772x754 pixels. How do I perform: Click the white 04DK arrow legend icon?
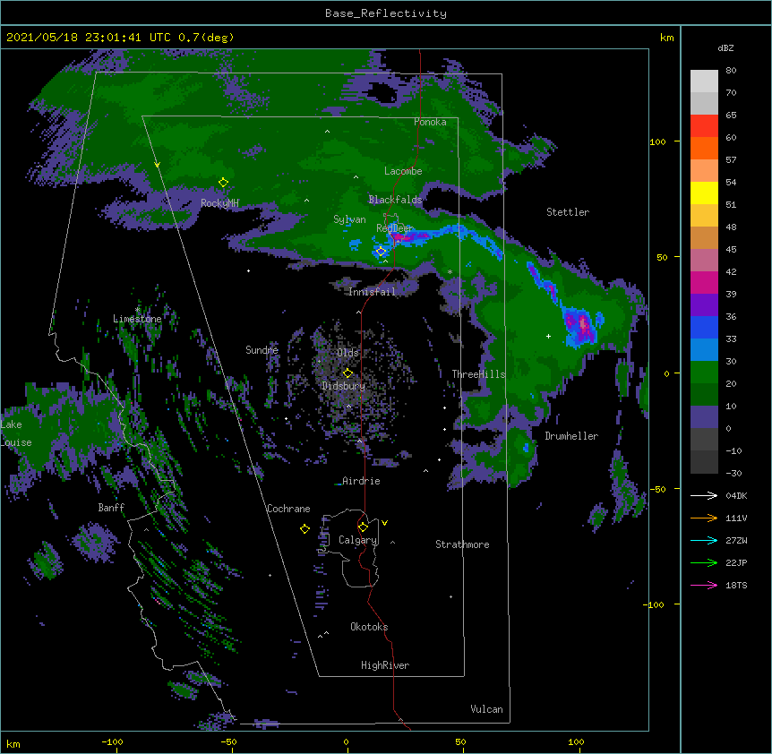click(x=704, y=495)
